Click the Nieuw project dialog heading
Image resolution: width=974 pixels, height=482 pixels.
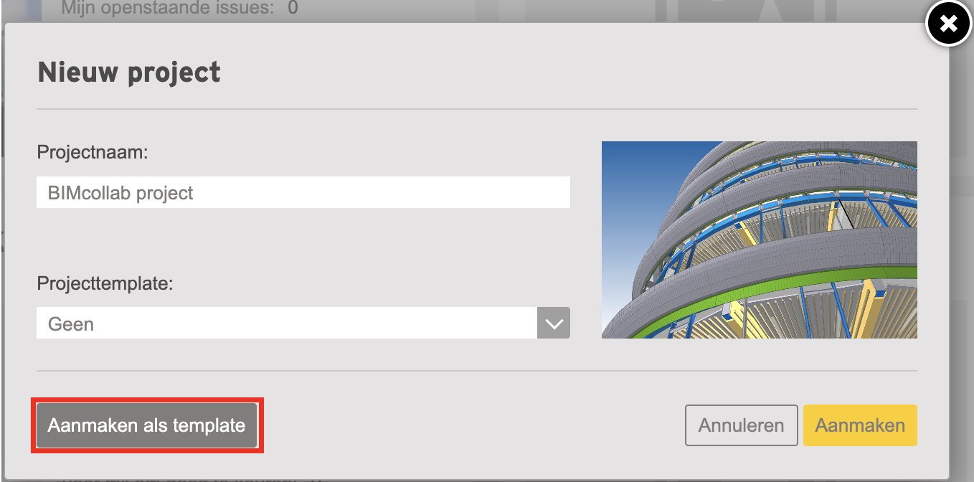click(x=129, y=72)
